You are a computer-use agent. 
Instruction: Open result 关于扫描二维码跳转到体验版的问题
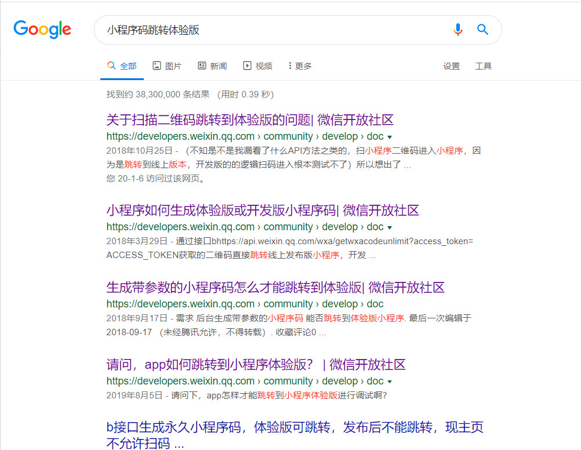tap(250, 119)
